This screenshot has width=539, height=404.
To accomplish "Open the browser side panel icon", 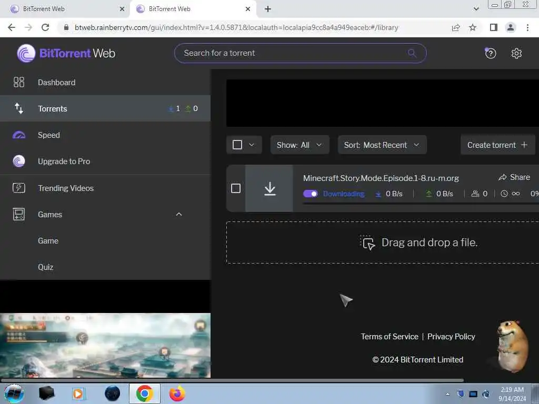I will 494,27.
